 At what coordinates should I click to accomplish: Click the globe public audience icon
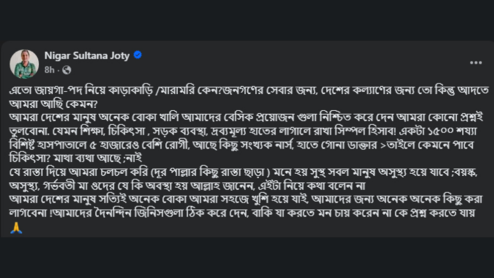coord(67,70)
